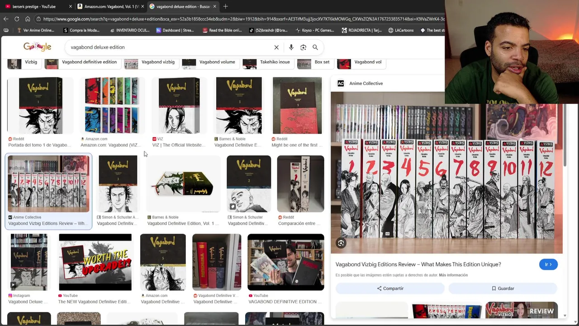
Task: Click the Ir visit button
Action: (548, 264)
